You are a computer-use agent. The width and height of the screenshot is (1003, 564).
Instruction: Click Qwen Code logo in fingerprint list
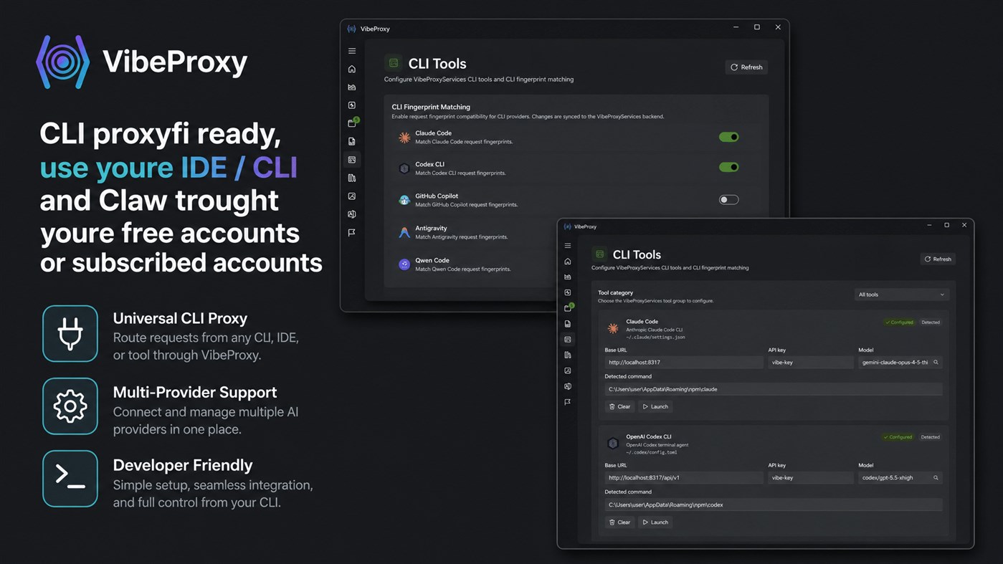404,264
